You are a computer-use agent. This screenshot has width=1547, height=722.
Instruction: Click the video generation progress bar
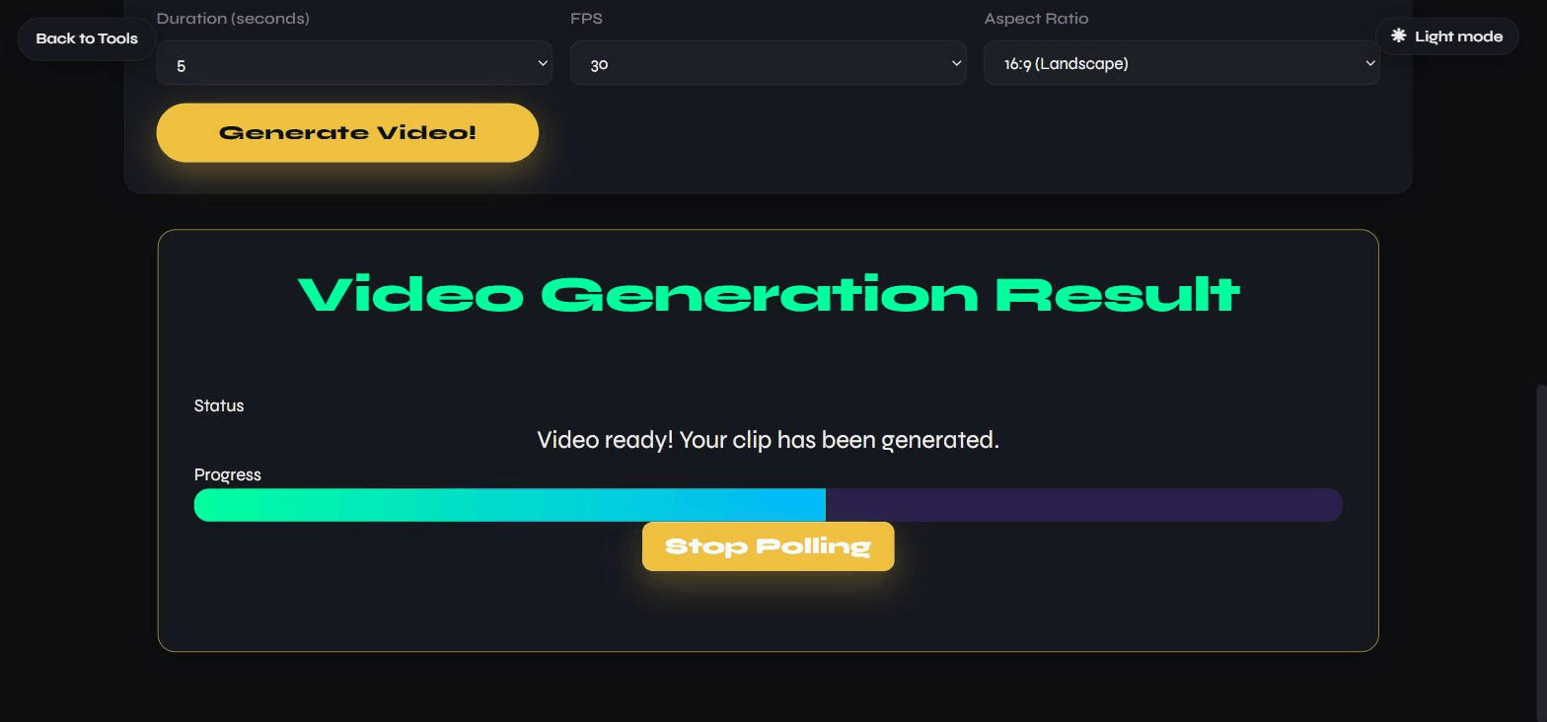[768, 505]
